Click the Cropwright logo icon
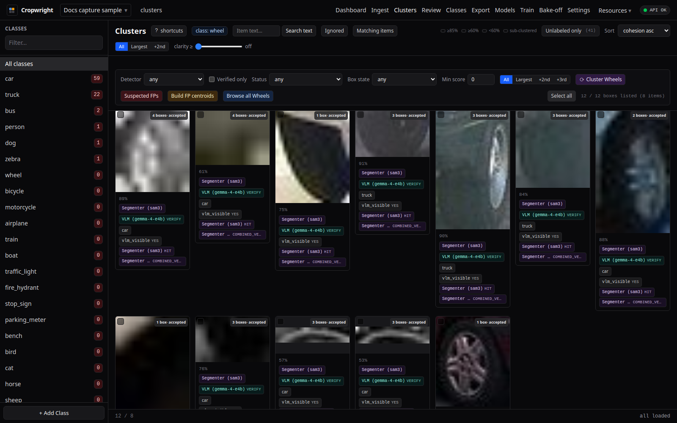This screenshot has height=423, width=677. [12, 10]
